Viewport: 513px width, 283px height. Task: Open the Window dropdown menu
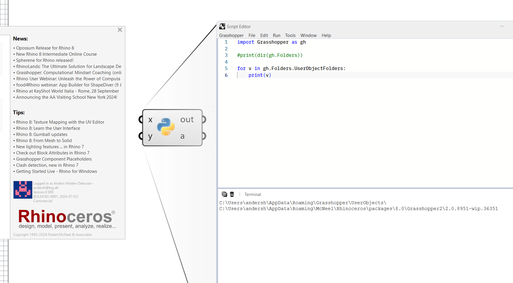click(308, 35)
